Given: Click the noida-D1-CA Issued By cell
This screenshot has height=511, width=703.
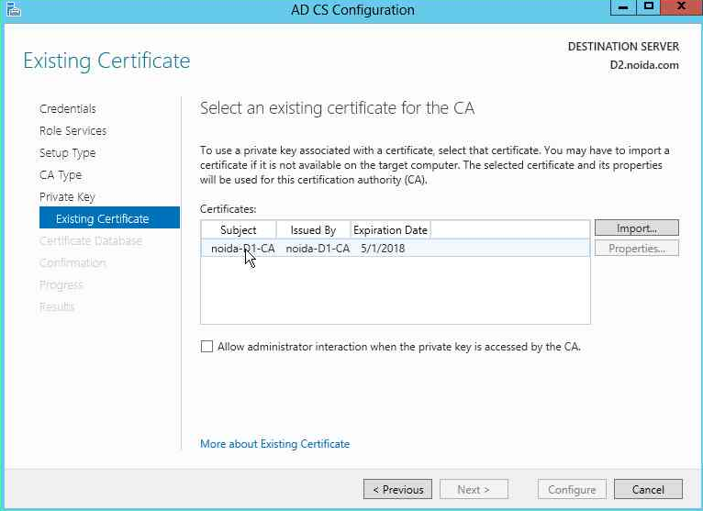Looking at the screenshot, I should (x=318, y=249).
